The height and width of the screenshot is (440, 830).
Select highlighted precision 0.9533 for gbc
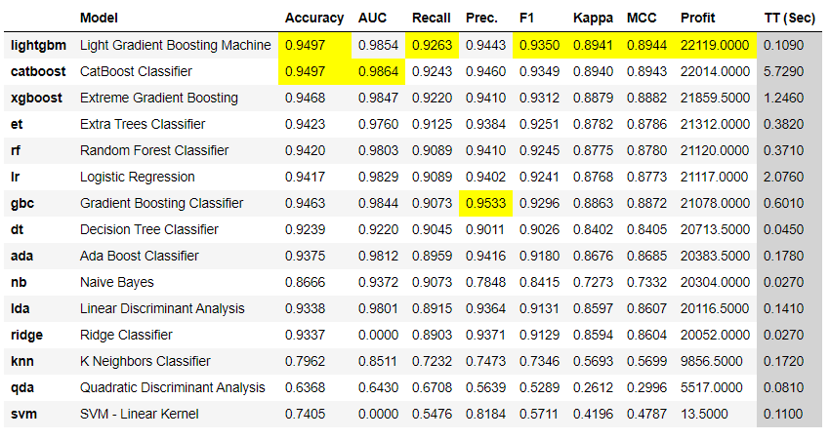point(485,203)
